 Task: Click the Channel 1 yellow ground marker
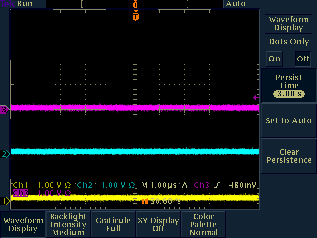click(x=4, y=201)
